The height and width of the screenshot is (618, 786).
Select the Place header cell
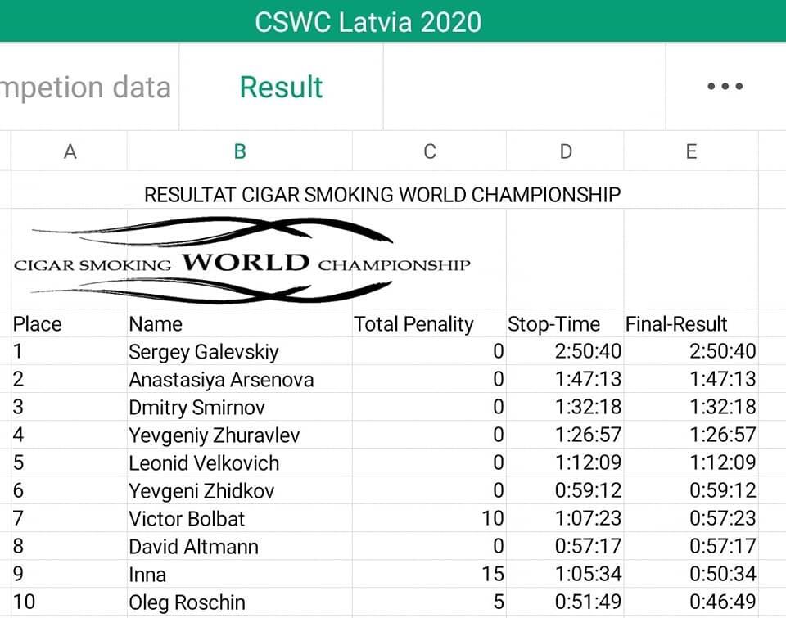click(69, 324)
